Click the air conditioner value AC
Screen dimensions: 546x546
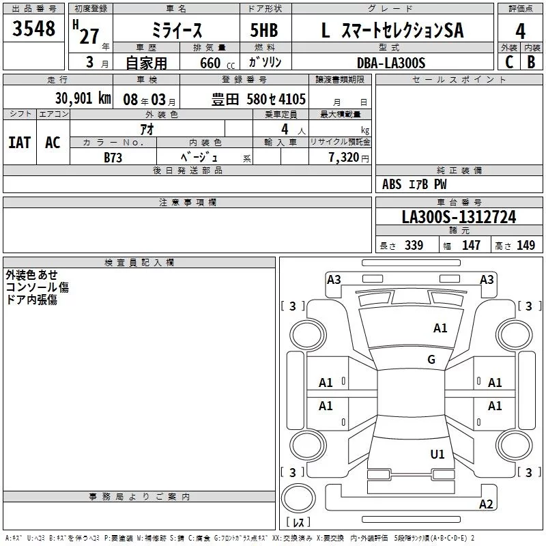pyautogui.click(x=53, y=143)
